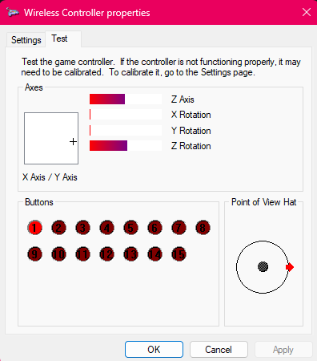Click button 9 indicator
Screen dimensions: 317x361
tap(34, 254)
